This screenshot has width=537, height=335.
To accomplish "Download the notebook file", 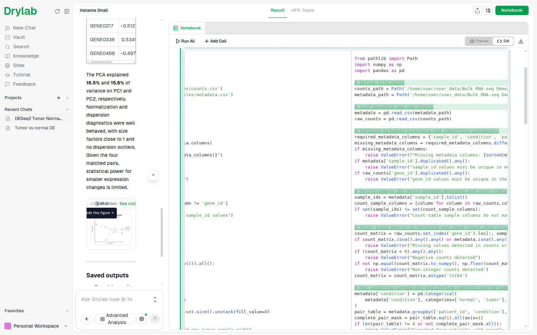I will coord(521,41).
